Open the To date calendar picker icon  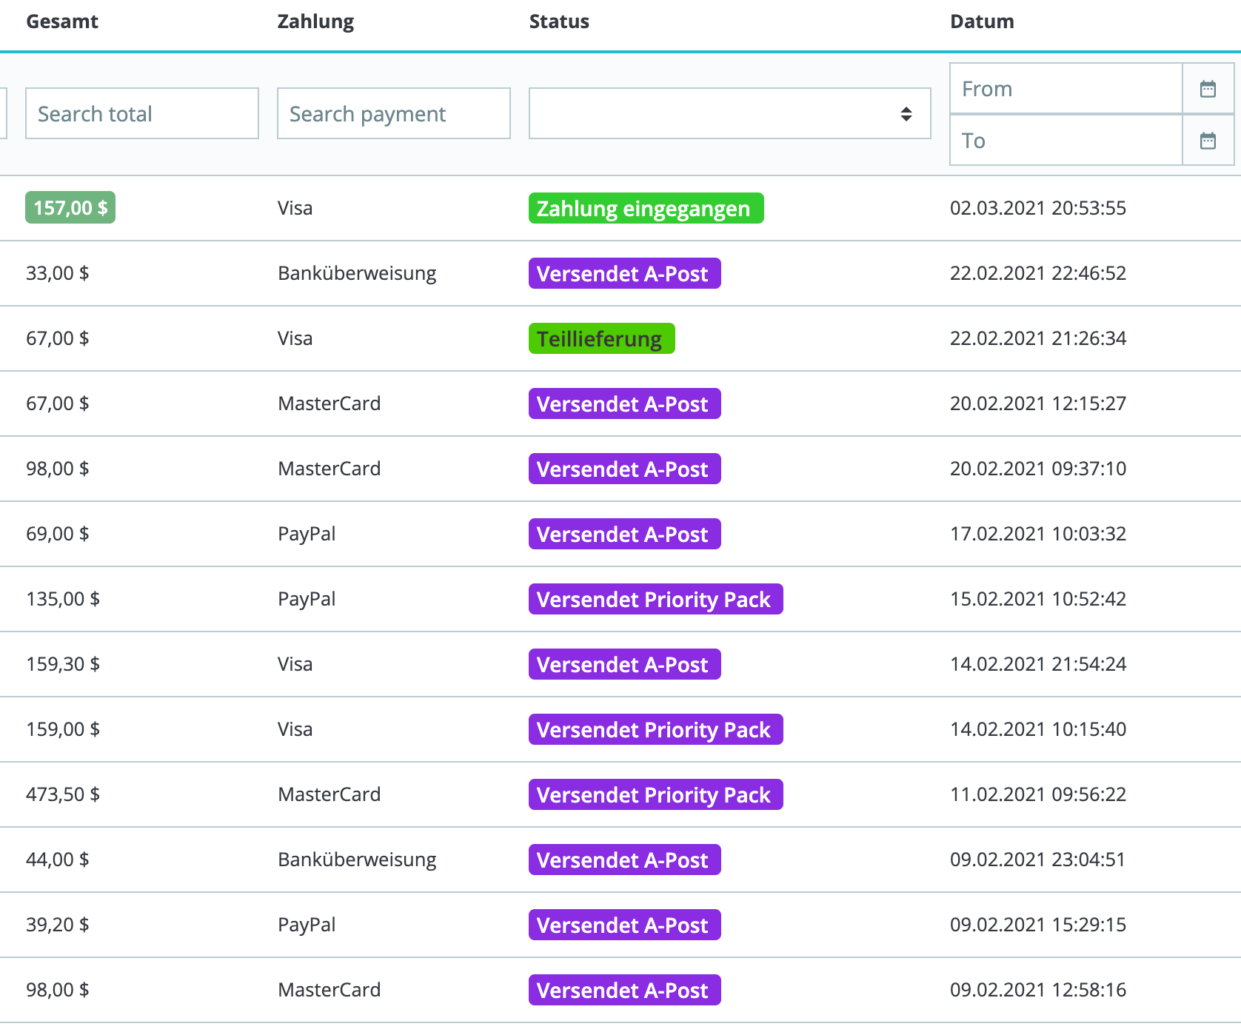(1208, 141)
